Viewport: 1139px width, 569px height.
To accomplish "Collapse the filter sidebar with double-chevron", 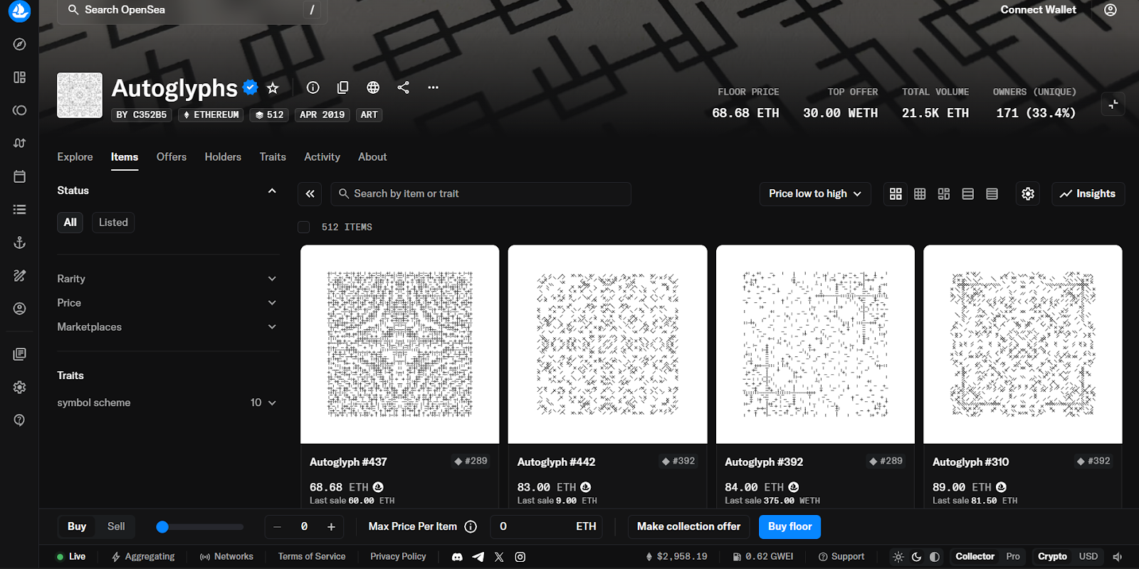I will (x=310, y=193).
